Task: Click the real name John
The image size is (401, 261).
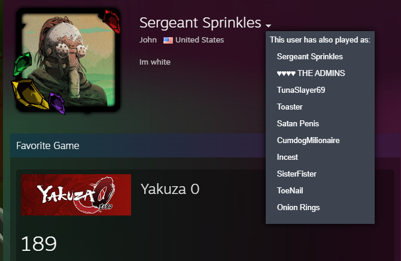Action: click(148, 40)
